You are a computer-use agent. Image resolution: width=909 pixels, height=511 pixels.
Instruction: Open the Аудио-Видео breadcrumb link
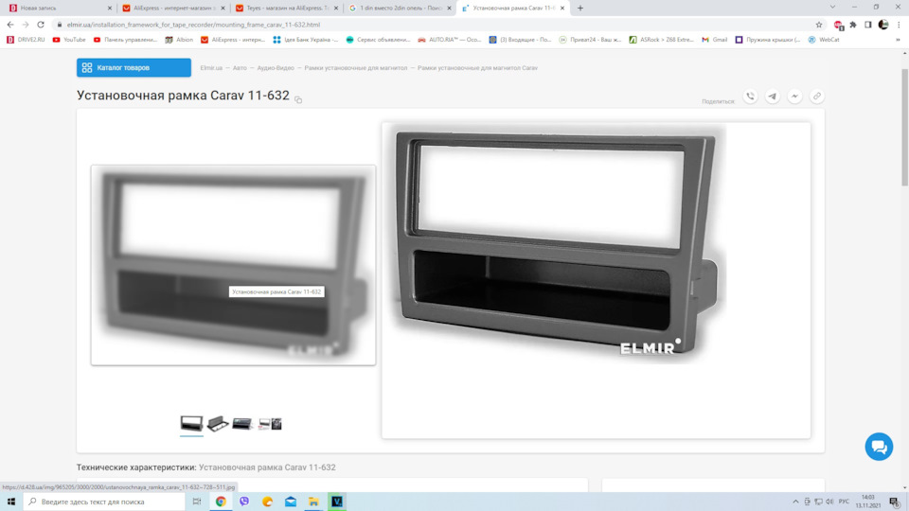(x=276, y=68)
